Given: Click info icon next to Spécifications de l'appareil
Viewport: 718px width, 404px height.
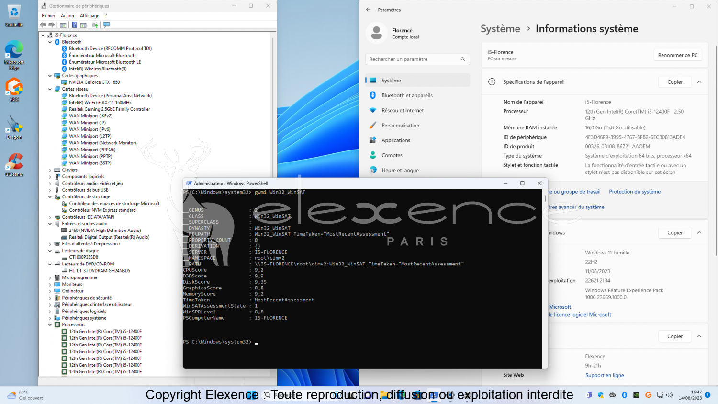Looking at the screenshot, I should [492, 82].
